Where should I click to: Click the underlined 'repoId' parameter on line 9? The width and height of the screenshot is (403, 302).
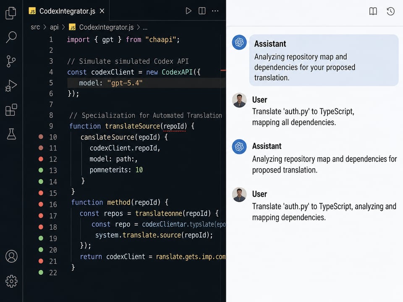[x=174, y=126]
